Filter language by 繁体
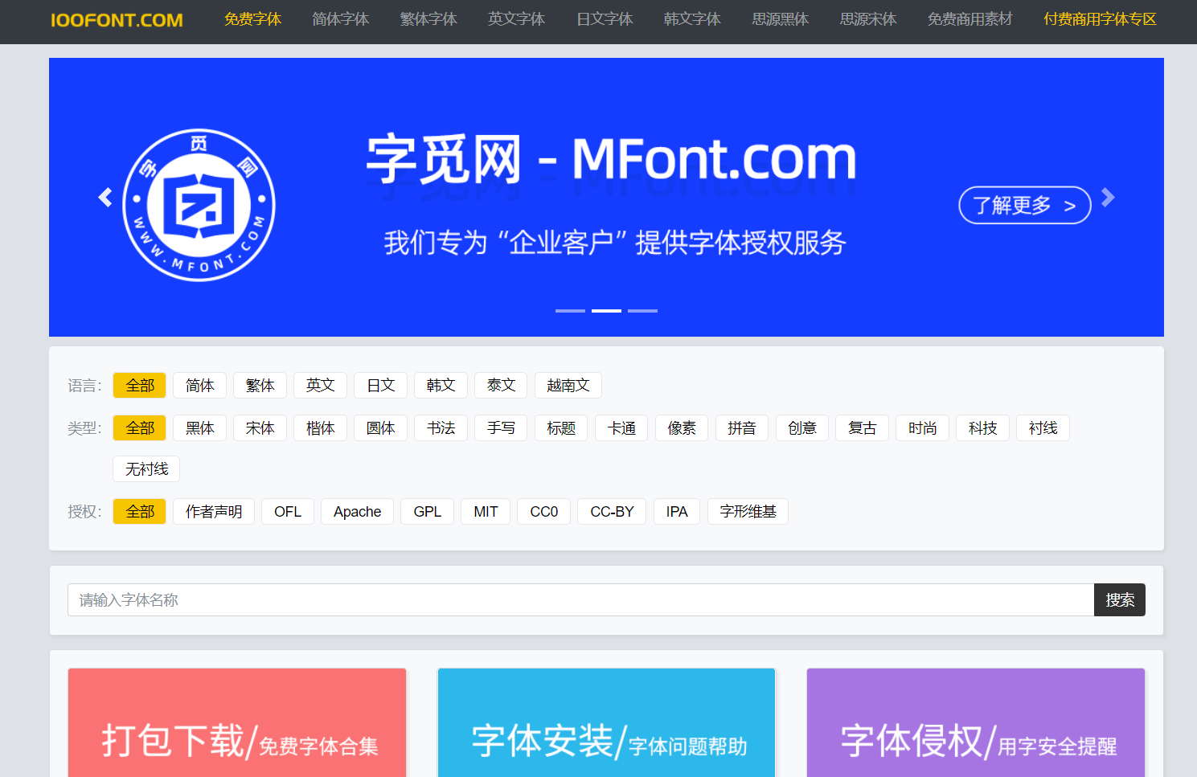Image resolution: width=1197 pixels, height=777 pixels. pyautogui.click(x=260, y=386)
